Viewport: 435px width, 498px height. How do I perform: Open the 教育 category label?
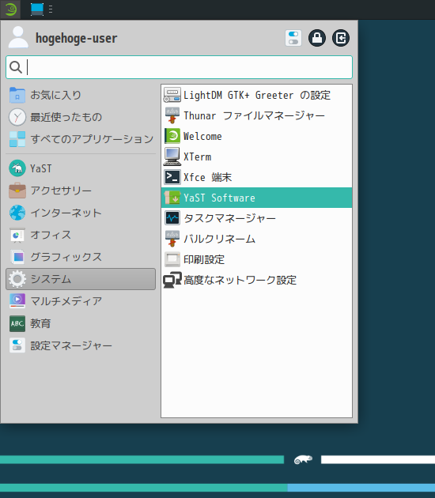[x=40, y=323]
